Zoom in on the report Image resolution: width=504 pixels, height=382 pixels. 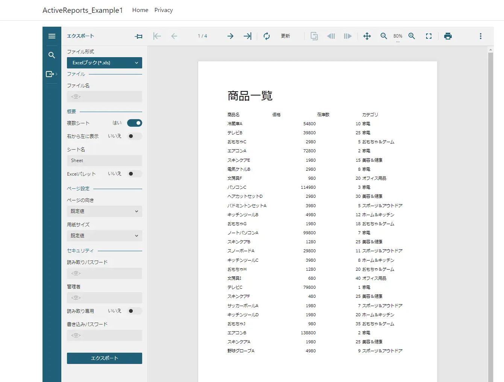click(412, 36)
